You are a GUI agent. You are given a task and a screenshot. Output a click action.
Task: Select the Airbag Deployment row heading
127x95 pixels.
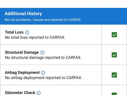pyautogui.click(x=22, y=73)
